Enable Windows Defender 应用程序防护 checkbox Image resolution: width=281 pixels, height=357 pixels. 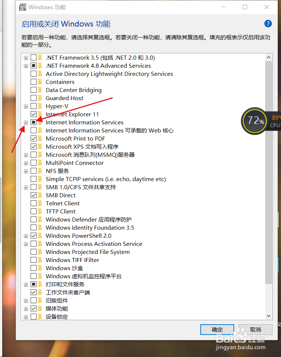tap(34, 219)
